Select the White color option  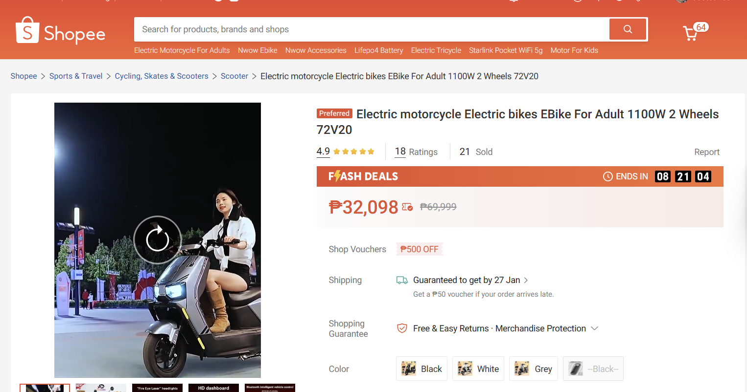pyautogui.click(x=478, y=369)
